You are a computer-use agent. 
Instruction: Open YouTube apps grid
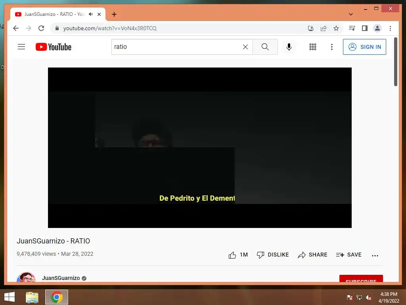(x=313, y=47)
